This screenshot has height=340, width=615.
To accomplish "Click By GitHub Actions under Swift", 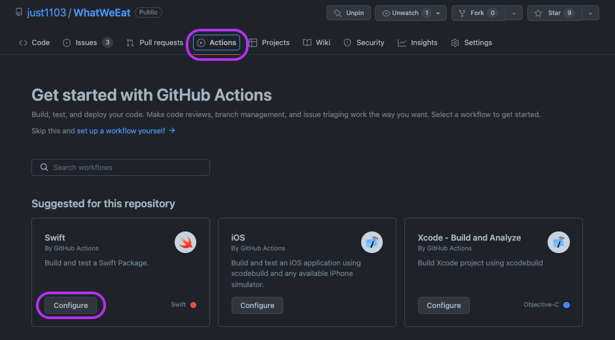I will (71, 248).
